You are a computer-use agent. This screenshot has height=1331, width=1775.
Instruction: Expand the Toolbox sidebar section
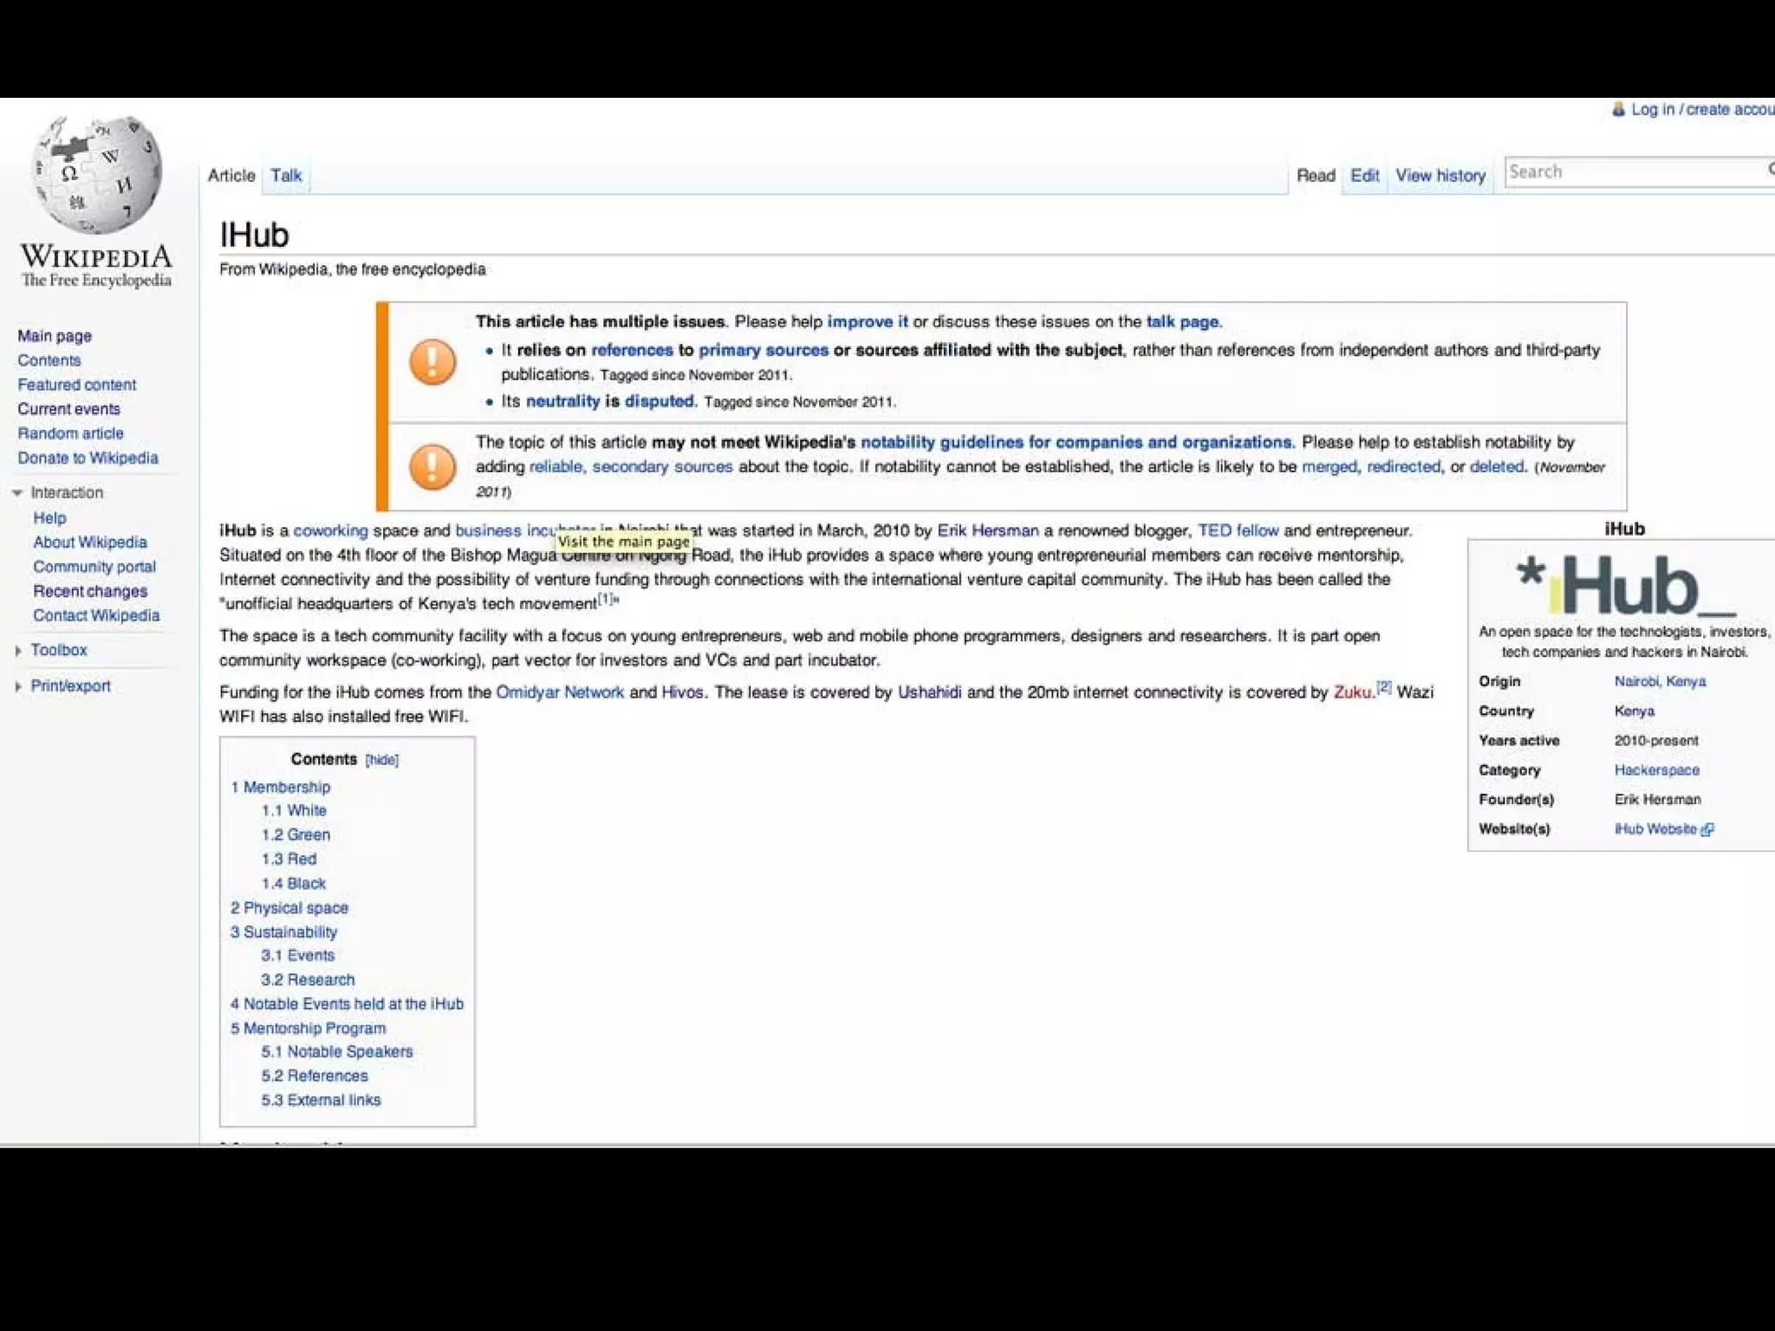(x=18, y=651)
